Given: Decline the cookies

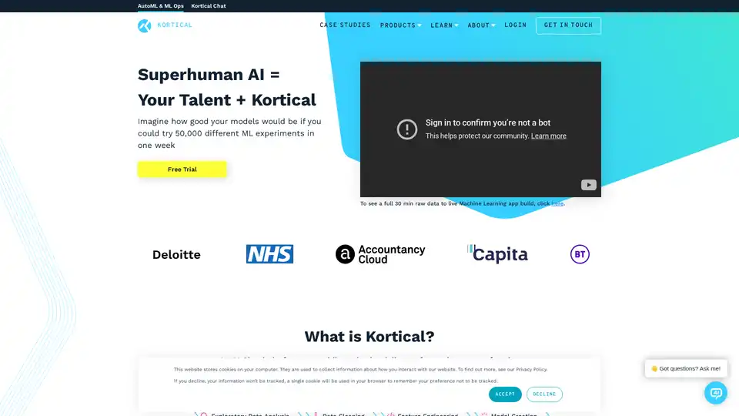Looking at the screenshot, I should click(544, 394).
